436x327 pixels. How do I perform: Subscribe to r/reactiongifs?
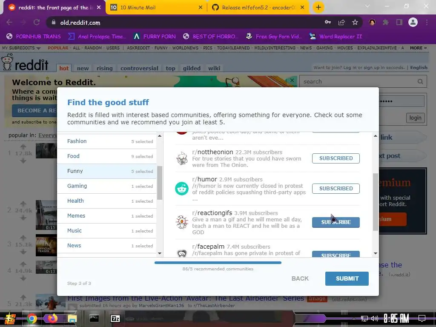(336, 222)
